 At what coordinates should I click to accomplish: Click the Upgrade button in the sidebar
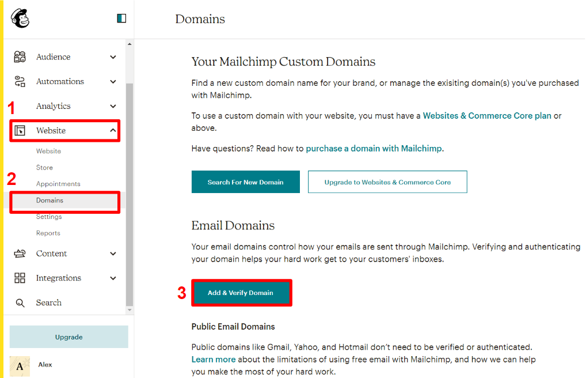coord(69,337)
